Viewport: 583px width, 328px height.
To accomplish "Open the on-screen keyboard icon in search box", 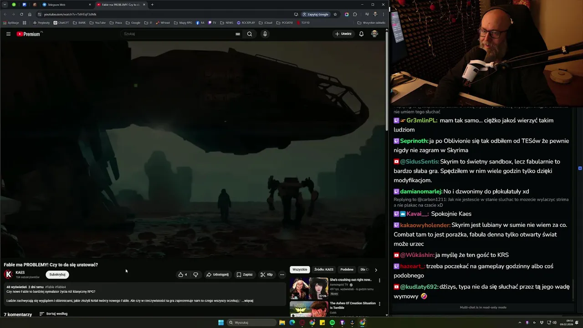I will pyautogui.click(x=238, y=34).
